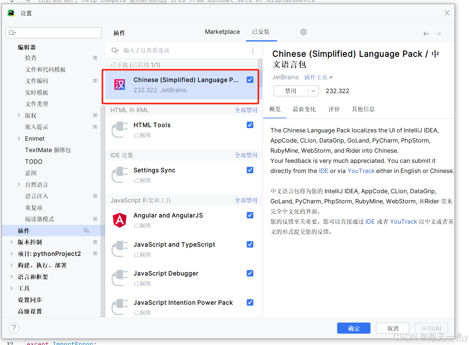Expand the 项目: pythonProject2 section

[x=11, y=253]
